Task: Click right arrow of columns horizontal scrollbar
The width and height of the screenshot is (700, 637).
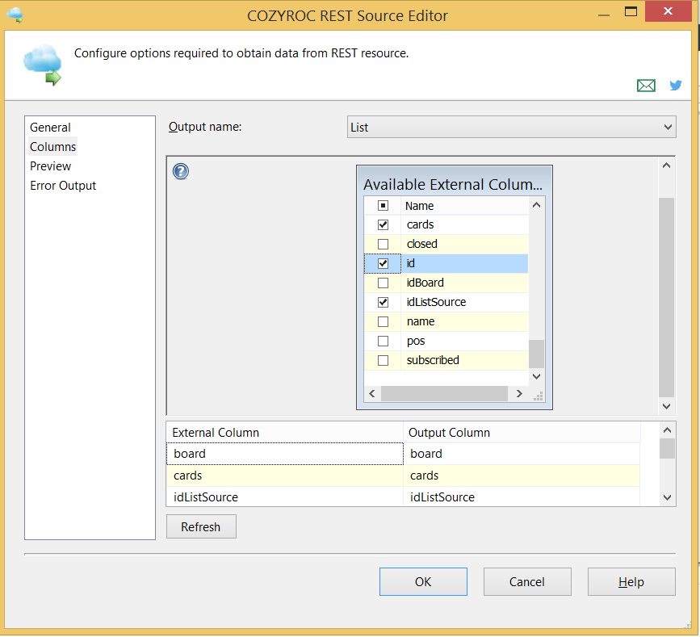Action: pyautogui.click(x=519, y=394)
